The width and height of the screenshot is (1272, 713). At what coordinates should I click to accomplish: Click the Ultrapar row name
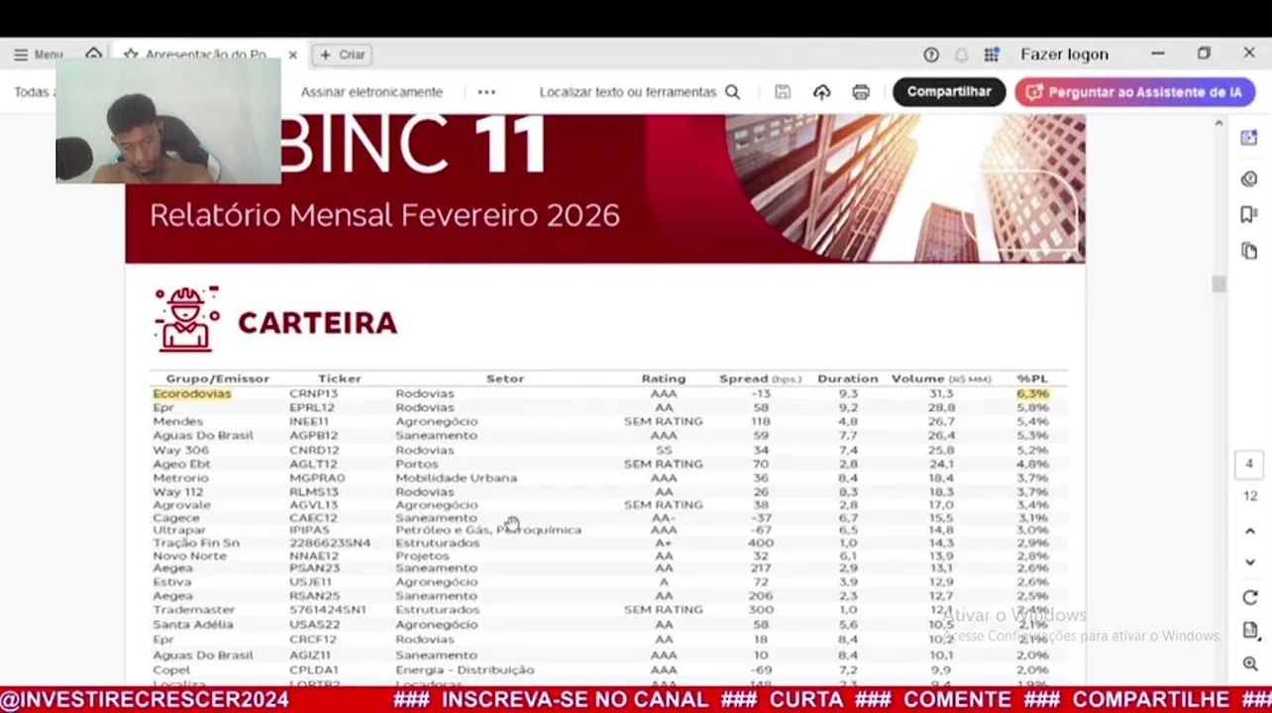[179, 531]
